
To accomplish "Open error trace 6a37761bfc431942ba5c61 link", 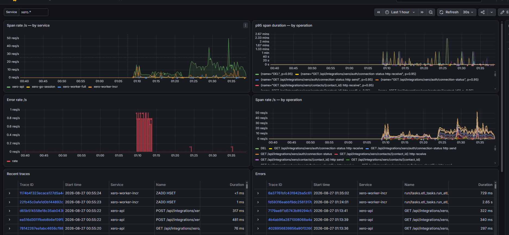I will click(x=290, y=193).
